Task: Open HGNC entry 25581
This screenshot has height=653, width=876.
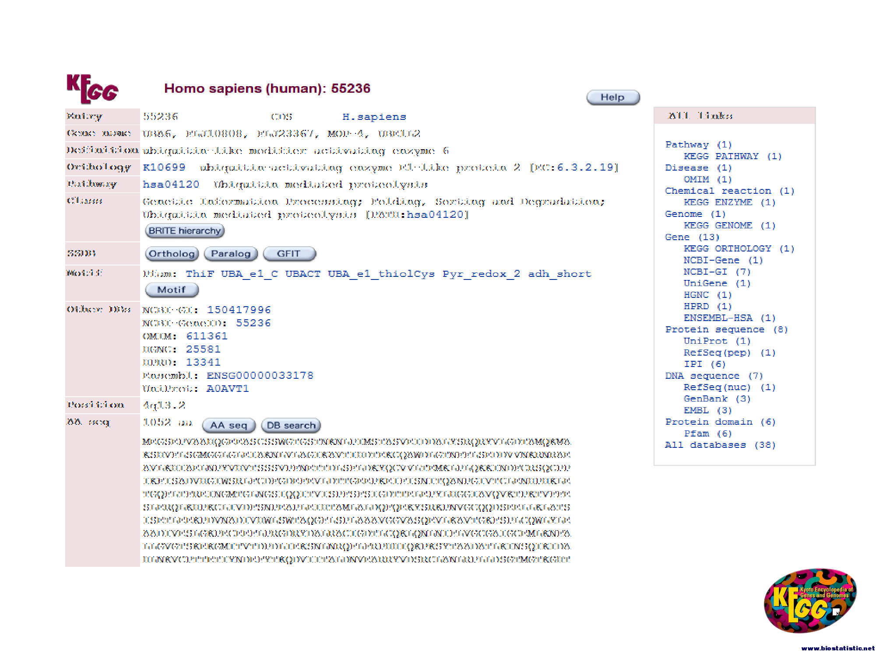Action: tap(203, 349)
